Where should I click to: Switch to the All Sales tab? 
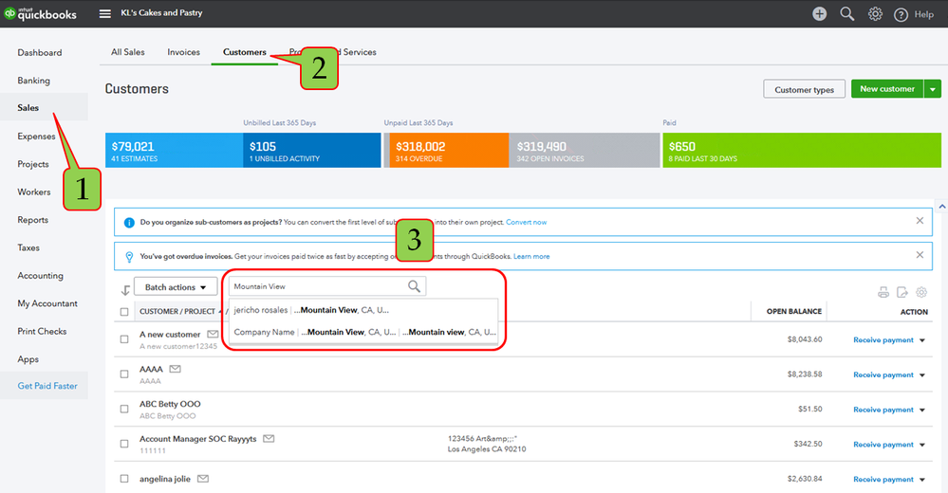coord(127,52)
